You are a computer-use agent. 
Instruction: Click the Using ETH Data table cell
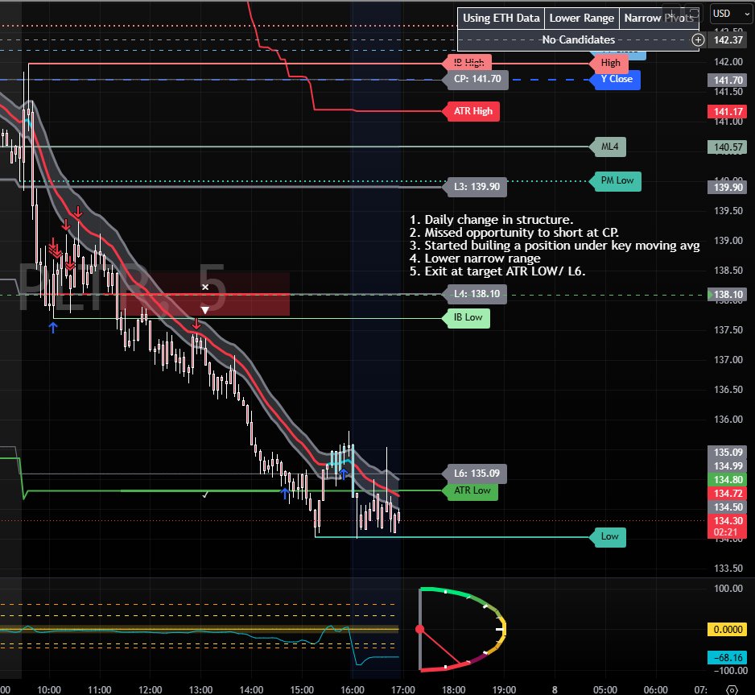pos(501,19)
